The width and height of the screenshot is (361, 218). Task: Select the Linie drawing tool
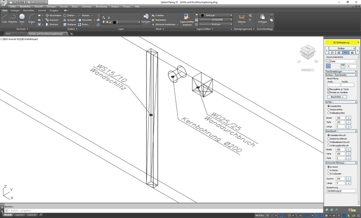point(4,17)
